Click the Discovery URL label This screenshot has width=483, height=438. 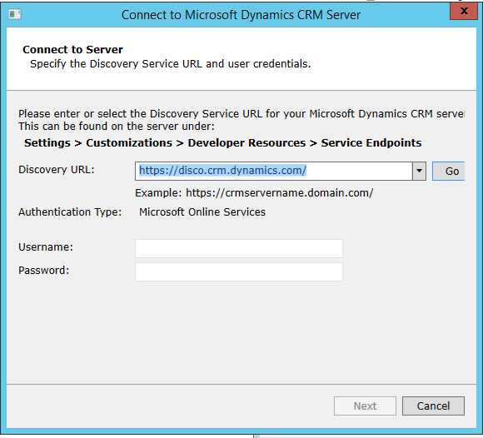click(57, 170)
